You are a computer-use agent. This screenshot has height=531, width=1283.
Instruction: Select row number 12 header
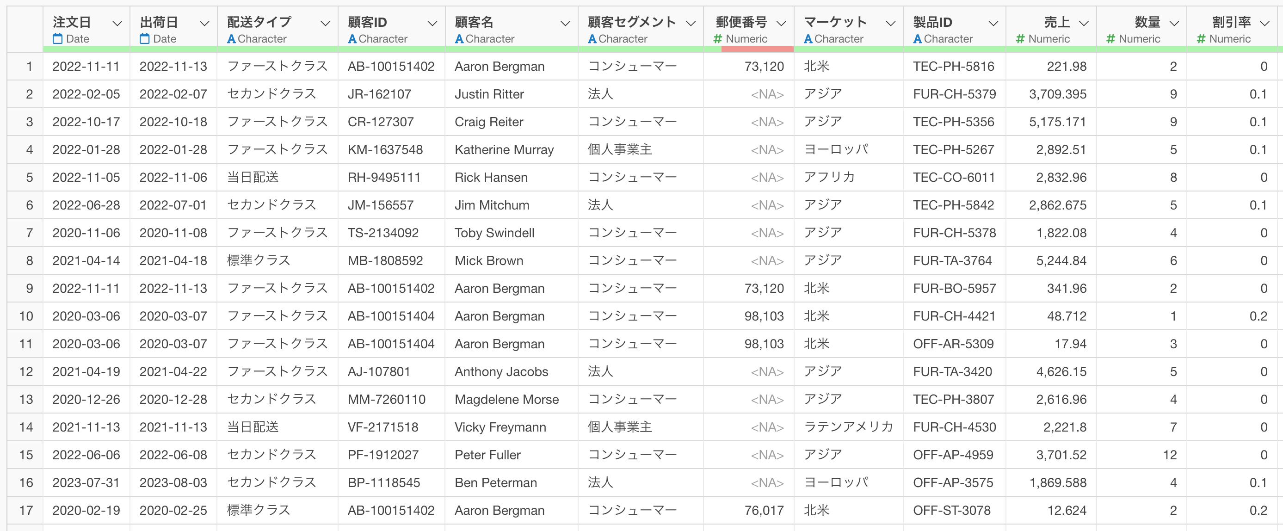(26, 371)
